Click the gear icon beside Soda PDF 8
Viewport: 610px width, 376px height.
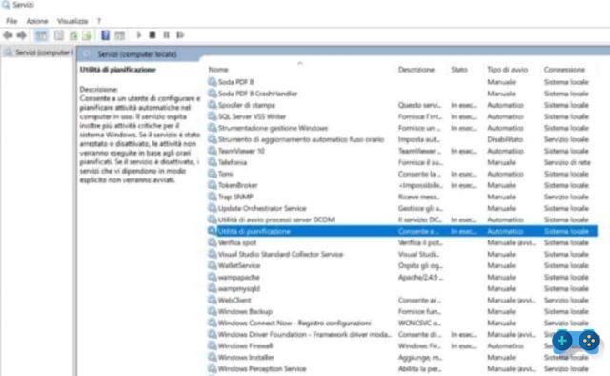tap(212, 82)
